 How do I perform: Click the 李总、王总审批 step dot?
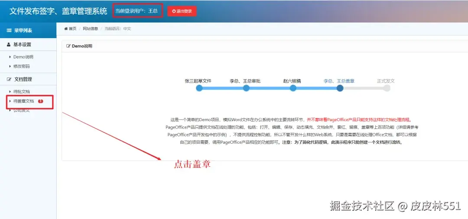246,88
